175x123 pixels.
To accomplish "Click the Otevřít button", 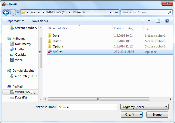I will coord(130,115).
